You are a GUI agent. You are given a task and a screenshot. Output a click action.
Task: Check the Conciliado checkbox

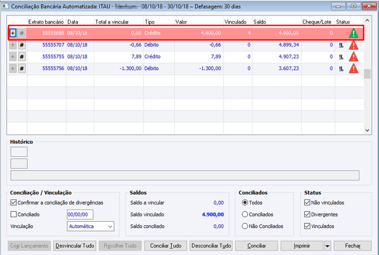pyautogui.click(x=14, y=214)
